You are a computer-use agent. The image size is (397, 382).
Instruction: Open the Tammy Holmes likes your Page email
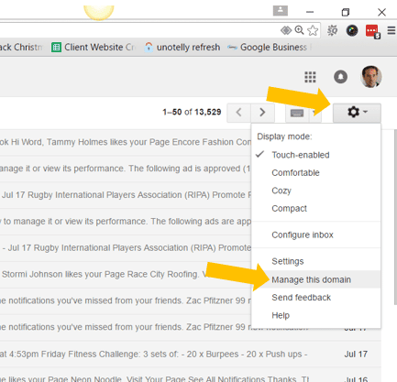click(x=126, y=142)
